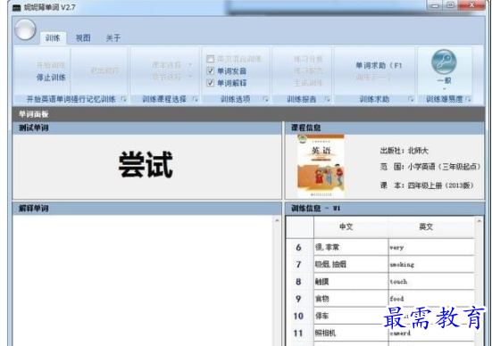
Task: Toggle the greyed 英汉混合训练 checkbox
Action: [210, 59]
